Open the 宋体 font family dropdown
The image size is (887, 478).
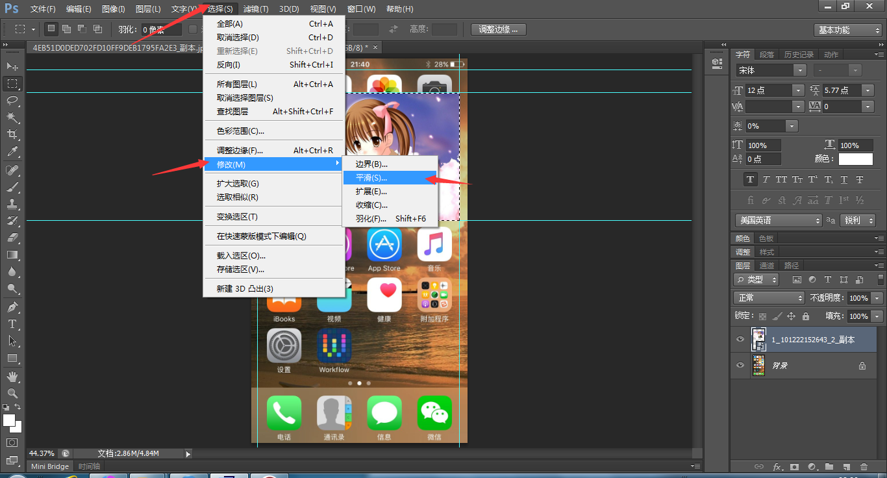pos(800,70)
